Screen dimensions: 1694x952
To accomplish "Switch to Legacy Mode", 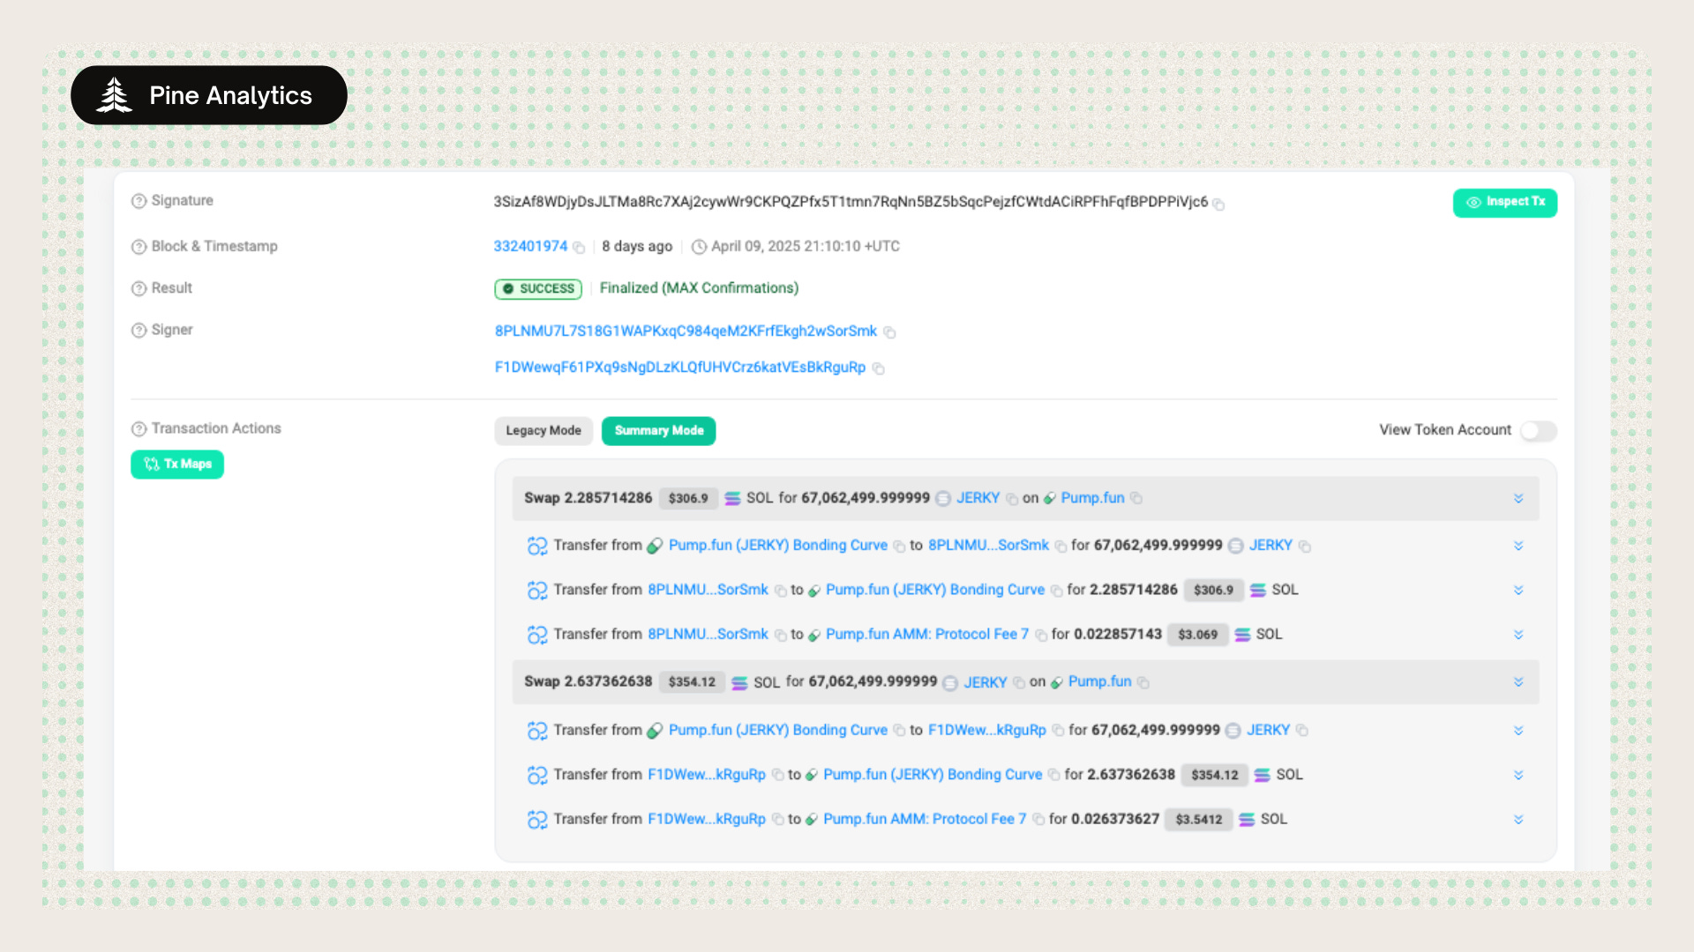I will pos(543,430).
